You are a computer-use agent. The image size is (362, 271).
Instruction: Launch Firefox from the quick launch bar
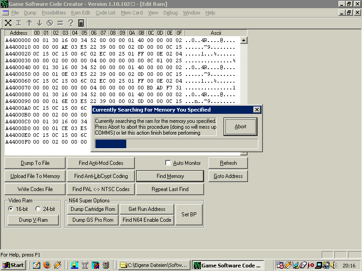pos(47,265)
